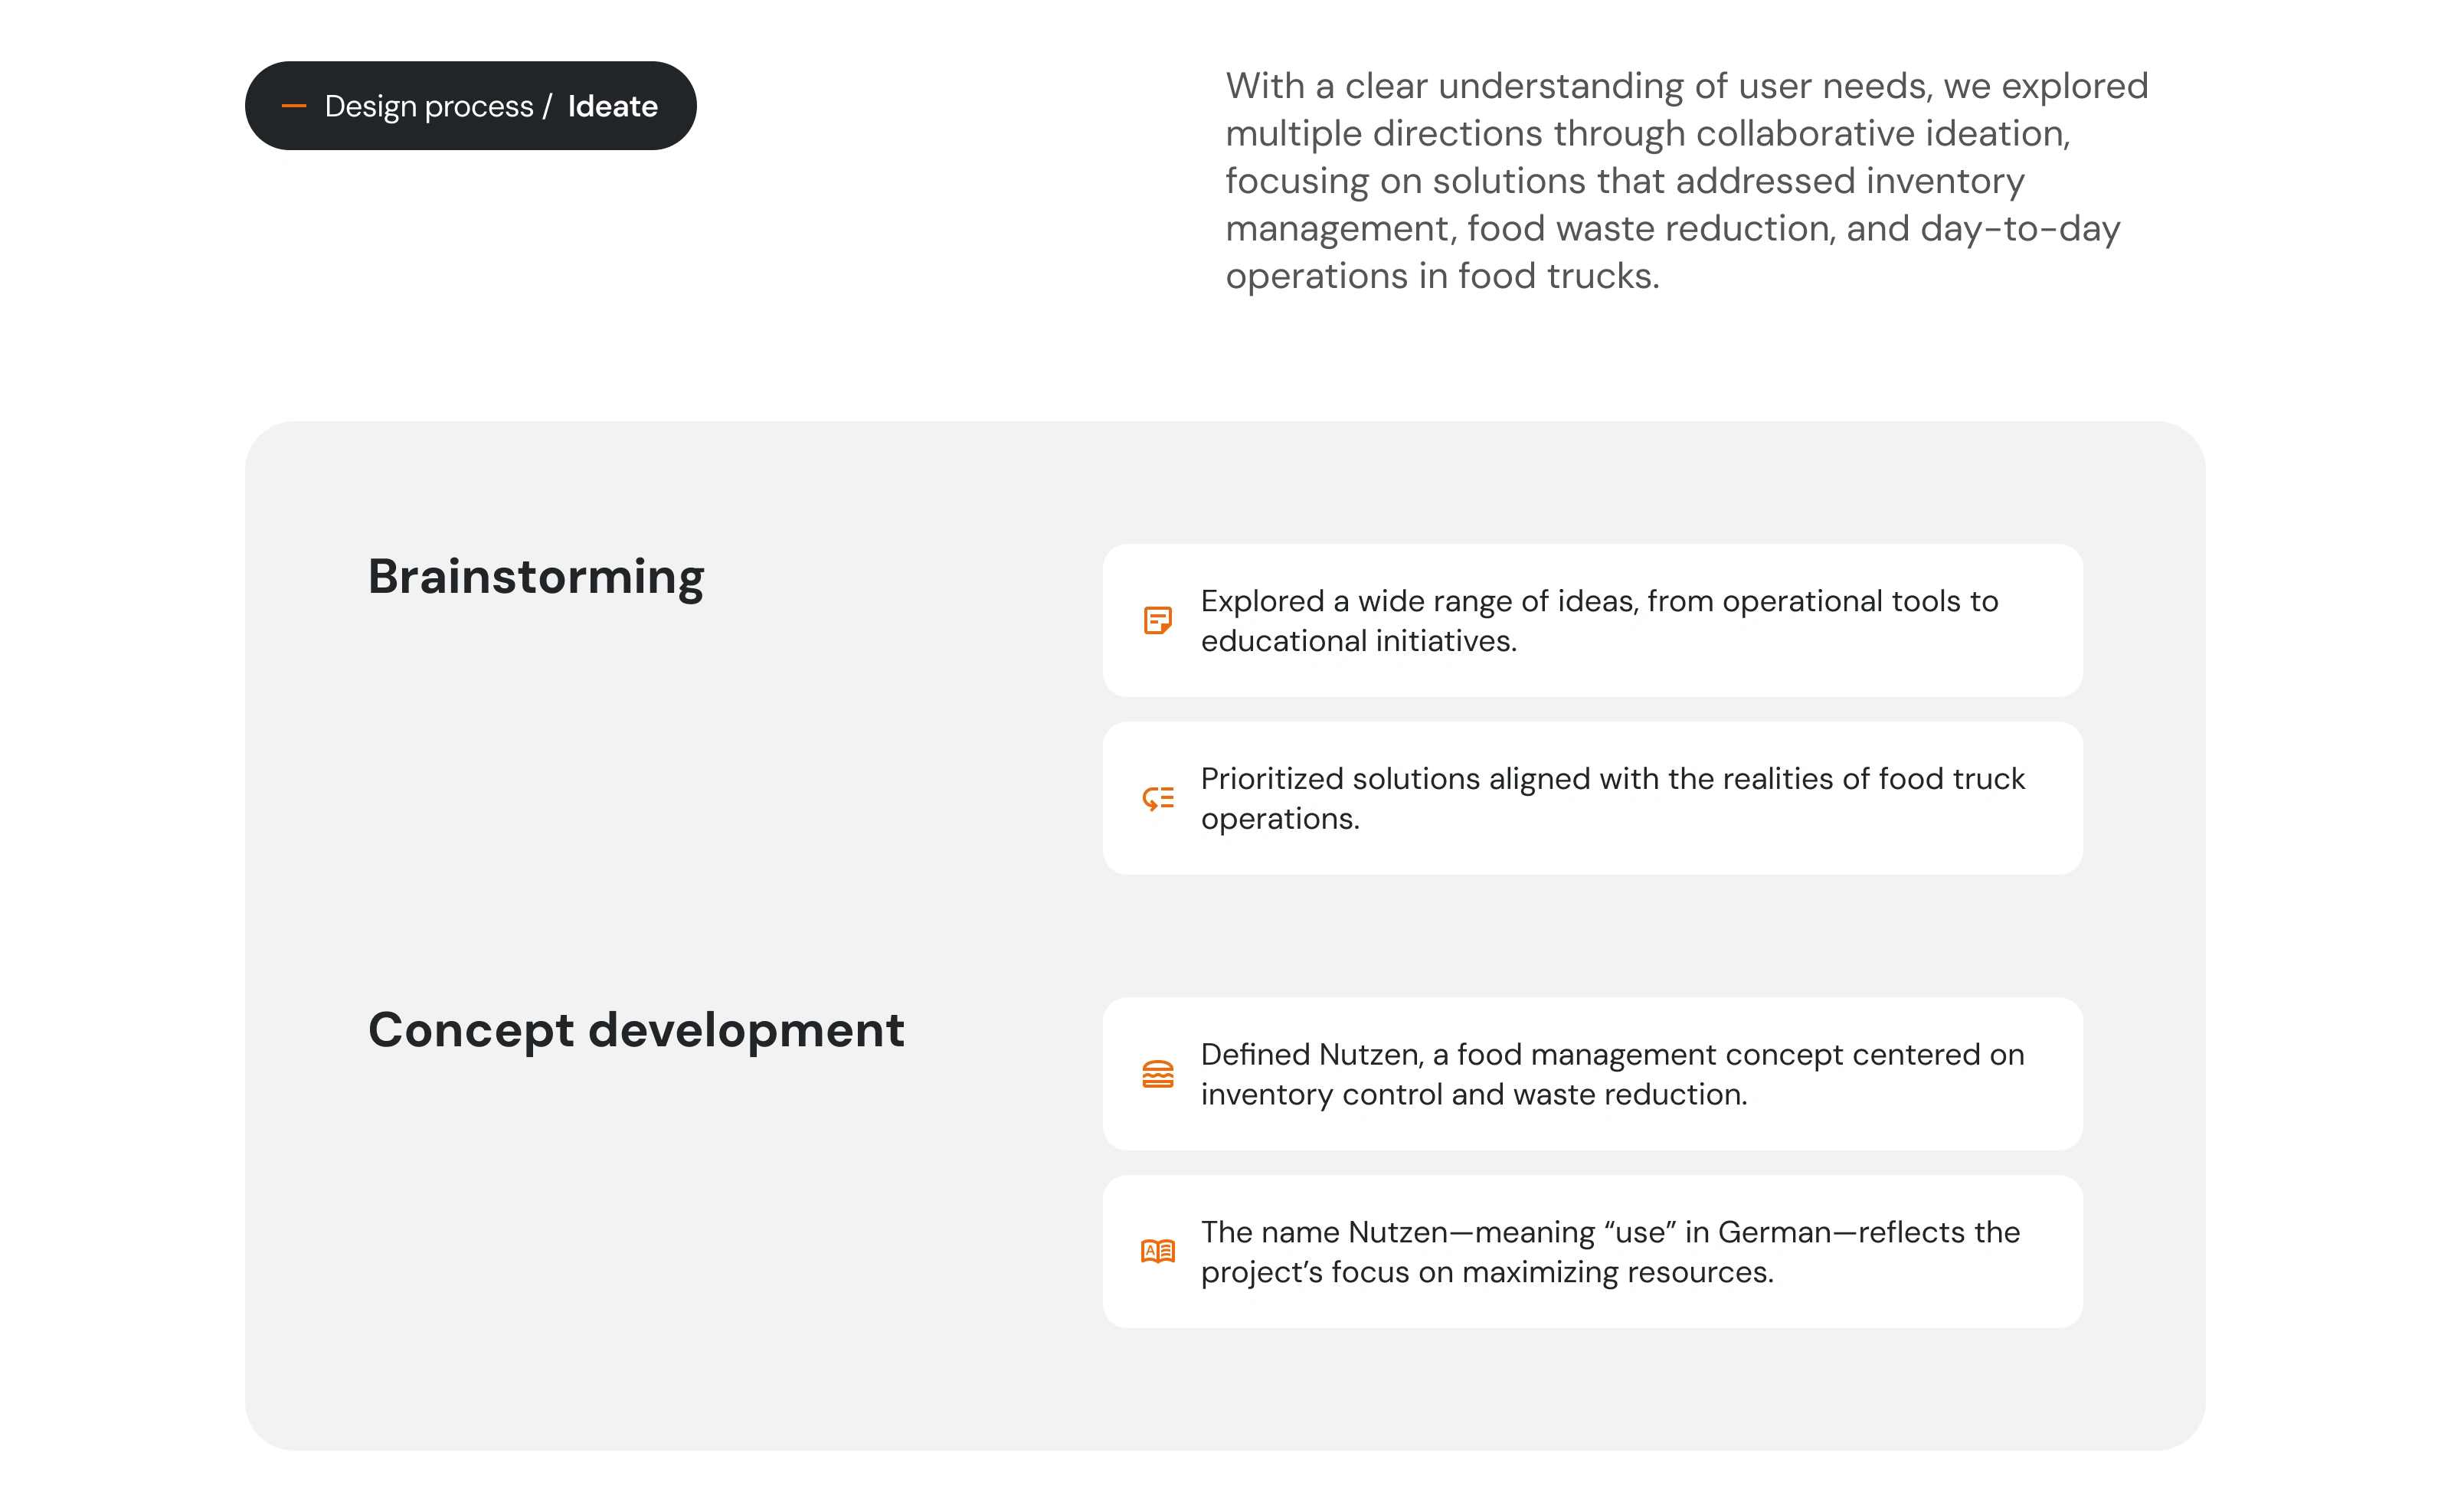2451x1512 pixels.
Task: Click the orange dash in the dark pill
Action: tap(294, 106)
